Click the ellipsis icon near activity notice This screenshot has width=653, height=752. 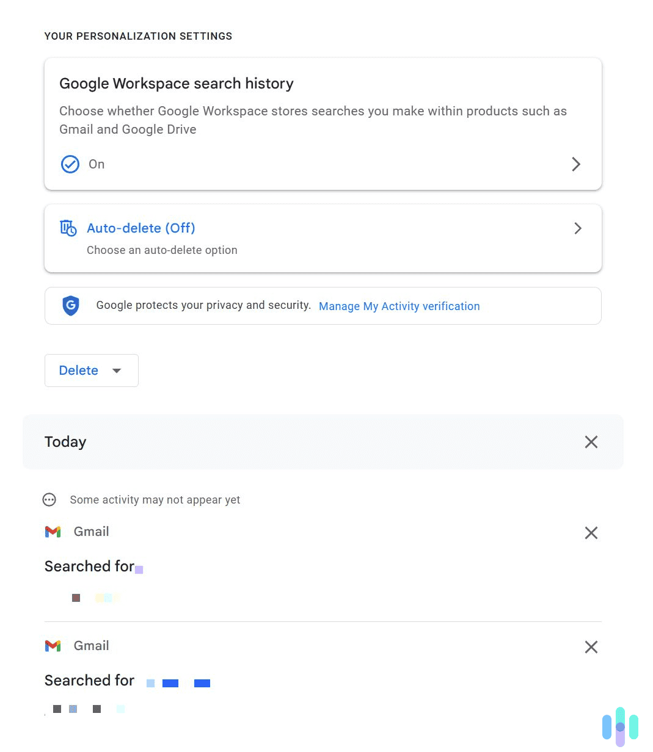pyautogui.click(x=49, y=500)
